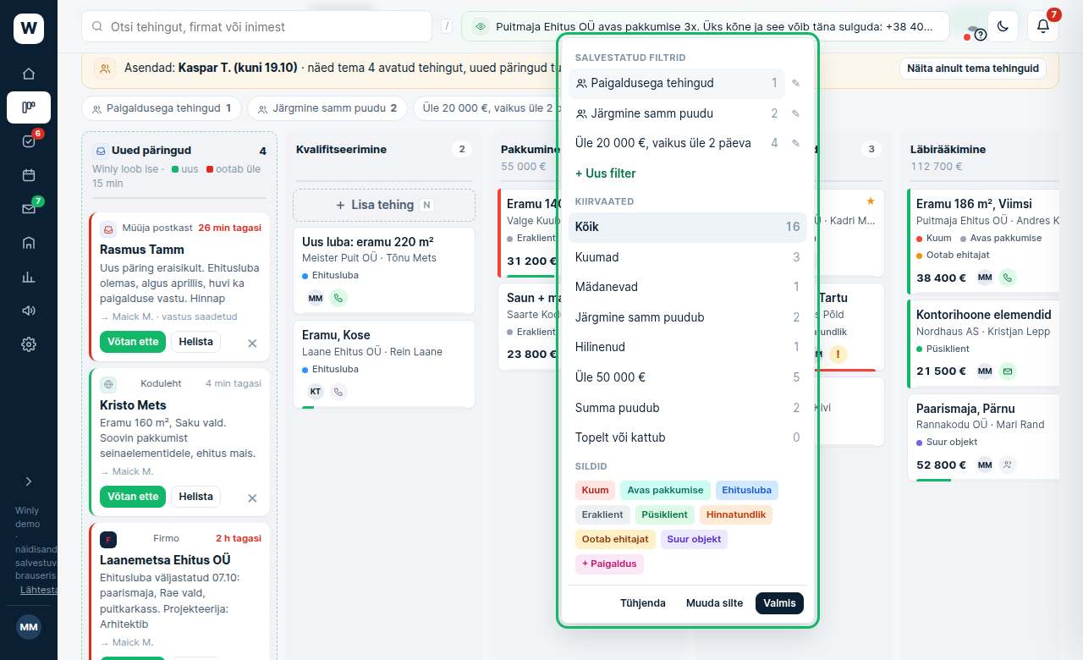1083x660 pixels.
Task: Toggle dark mode with the moon button
Action: click(1003, 26)
